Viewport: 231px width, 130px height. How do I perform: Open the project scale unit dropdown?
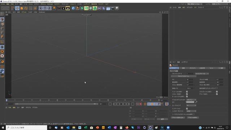point(202,74)
